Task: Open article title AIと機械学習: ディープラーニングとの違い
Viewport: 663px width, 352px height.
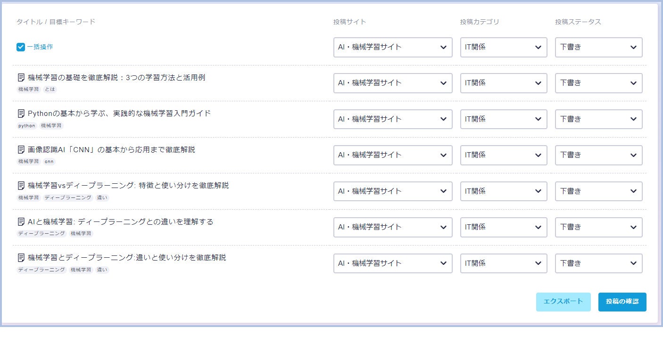Action: (x=120, y=221)
